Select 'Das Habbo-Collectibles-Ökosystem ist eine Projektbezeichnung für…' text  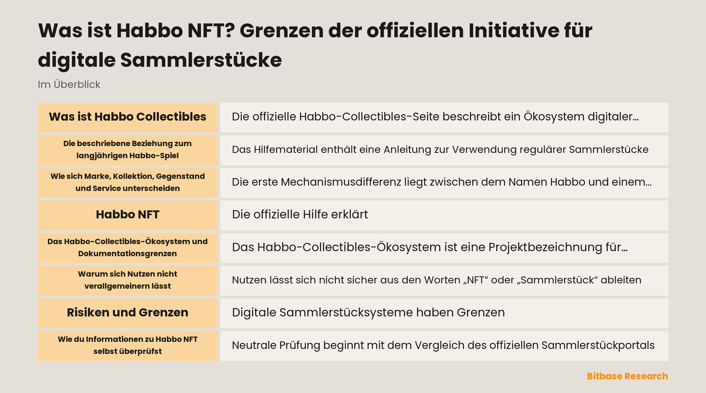(430, 247)
